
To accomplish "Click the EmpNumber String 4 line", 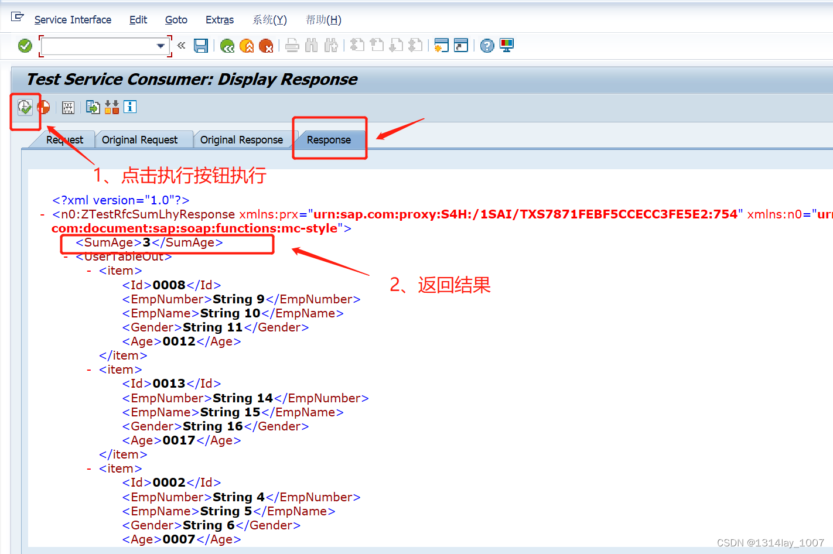I will tap(241, 497).
